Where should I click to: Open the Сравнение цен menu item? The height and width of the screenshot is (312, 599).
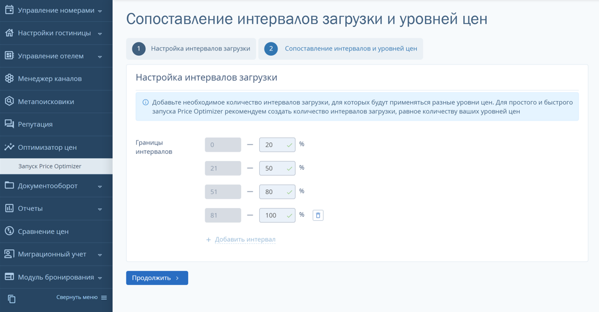click(x=56, y=231)
